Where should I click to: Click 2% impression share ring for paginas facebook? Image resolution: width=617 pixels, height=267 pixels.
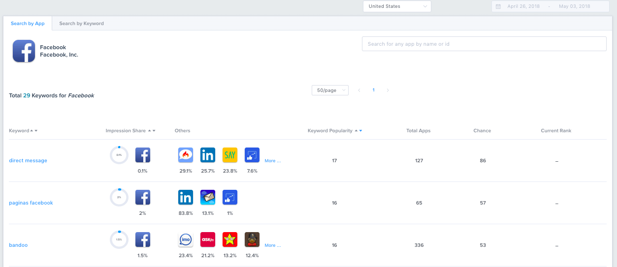tap(119, 197)
